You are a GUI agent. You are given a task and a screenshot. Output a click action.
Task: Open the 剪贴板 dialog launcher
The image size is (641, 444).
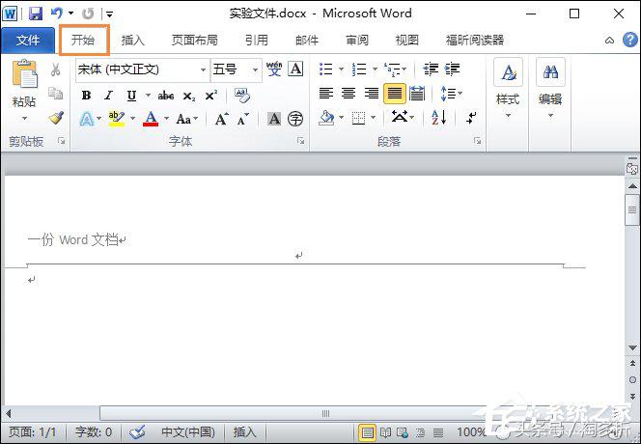point(62,141)
